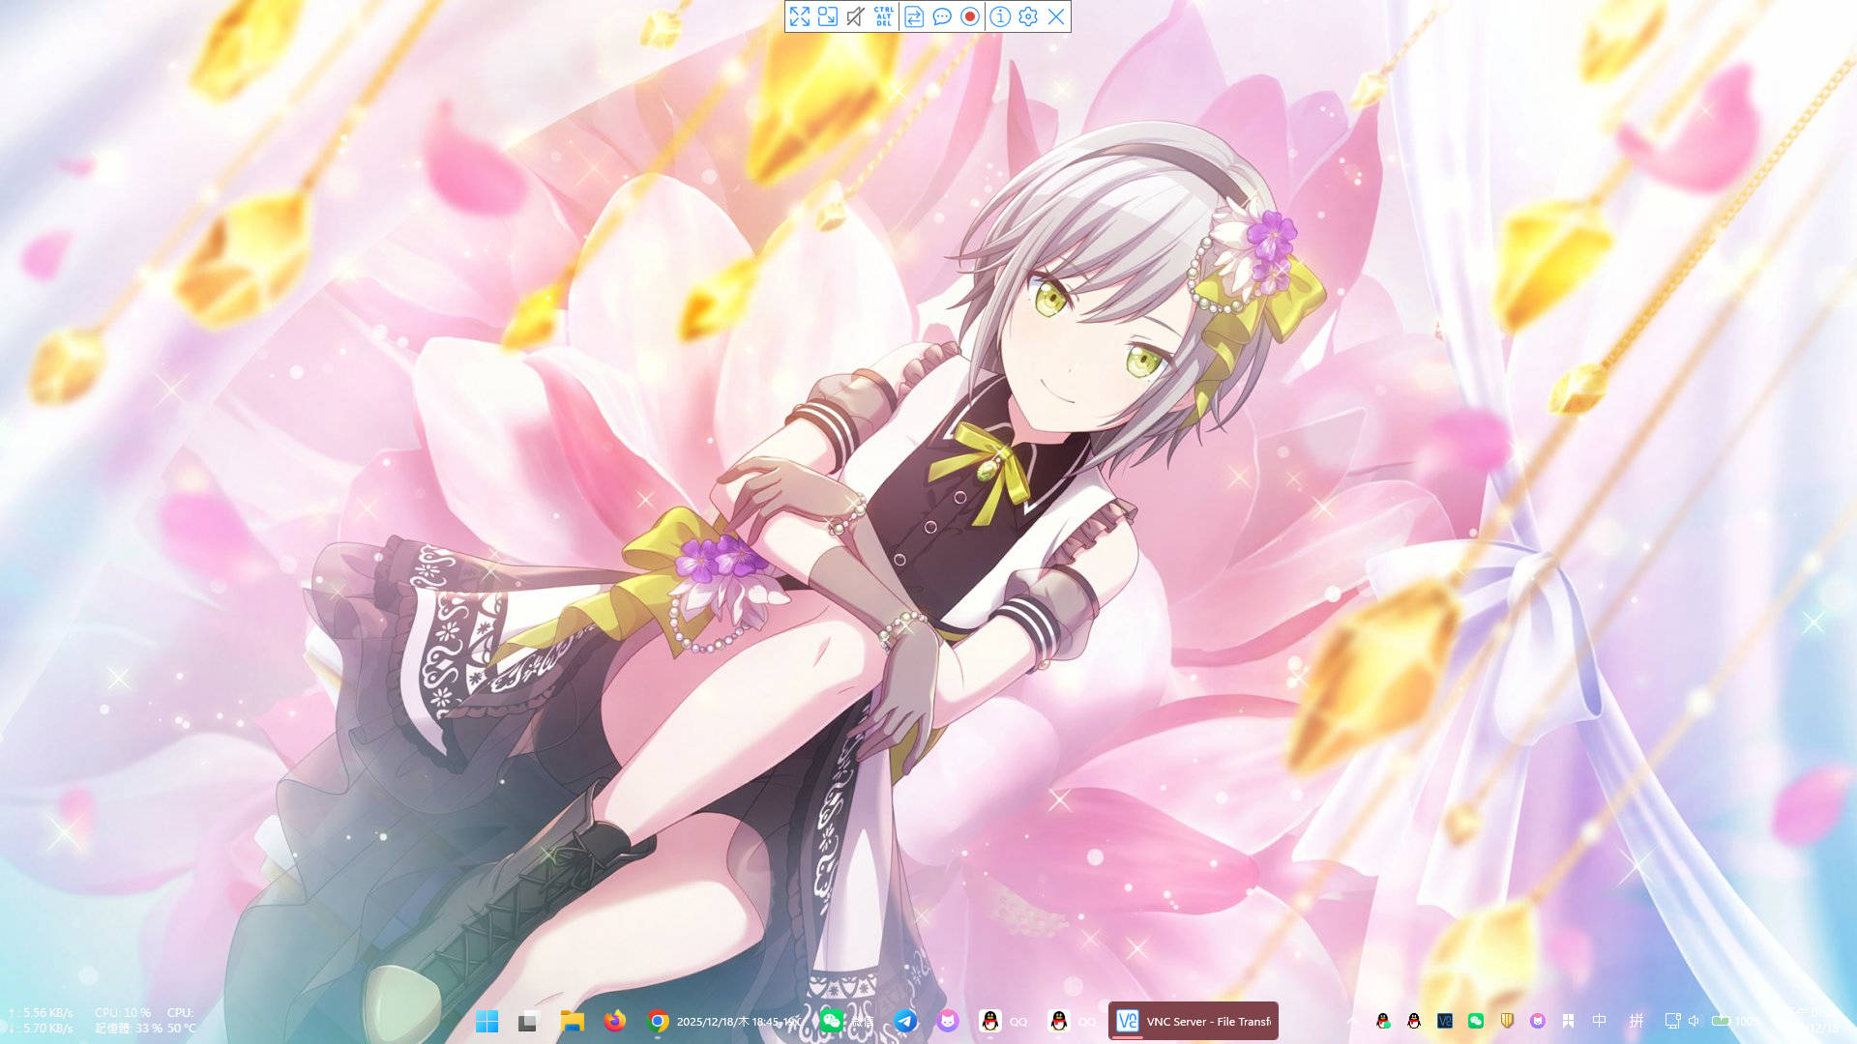Screen dimensions: 1857x1044
Task: Open Telegram from the taskbar
Action: [905, 1021]
